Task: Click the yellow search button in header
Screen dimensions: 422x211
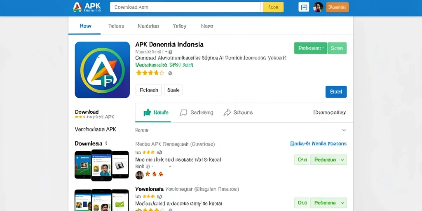Action: coord(273,7)
